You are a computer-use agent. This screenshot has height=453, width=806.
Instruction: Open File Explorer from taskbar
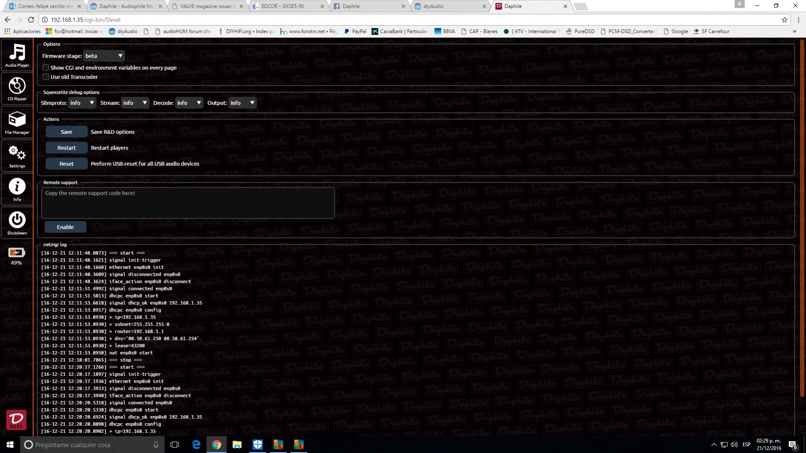(237, 445)
